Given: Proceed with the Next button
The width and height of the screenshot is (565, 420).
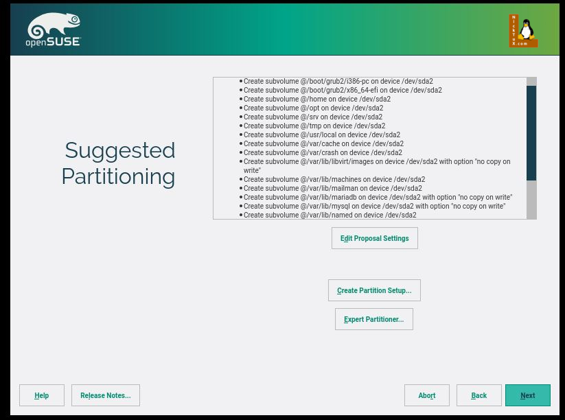Looking at the screenshot, I should click(527, 395).
